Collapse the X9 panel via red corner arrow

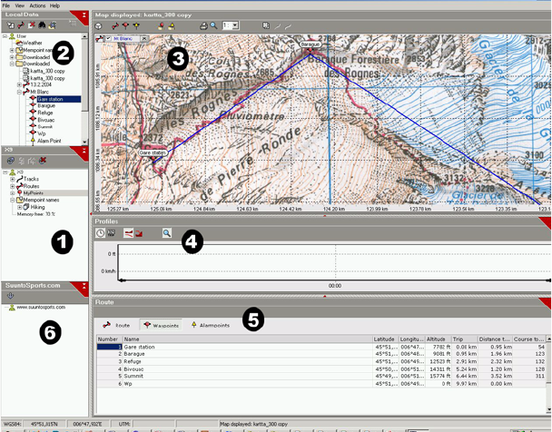84,151
